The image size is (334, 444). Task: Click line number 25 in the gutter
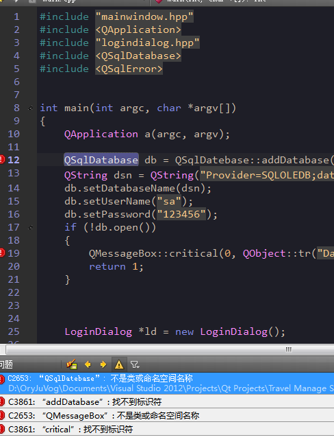tap(14, 331)
